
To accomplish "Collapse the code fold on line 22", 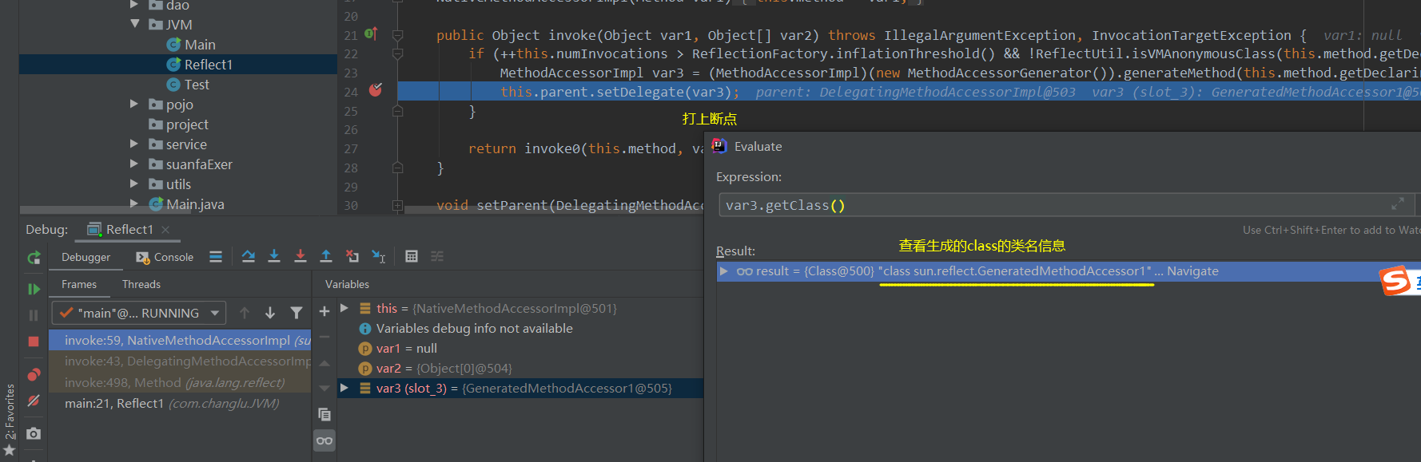I will tap(397, 53).
